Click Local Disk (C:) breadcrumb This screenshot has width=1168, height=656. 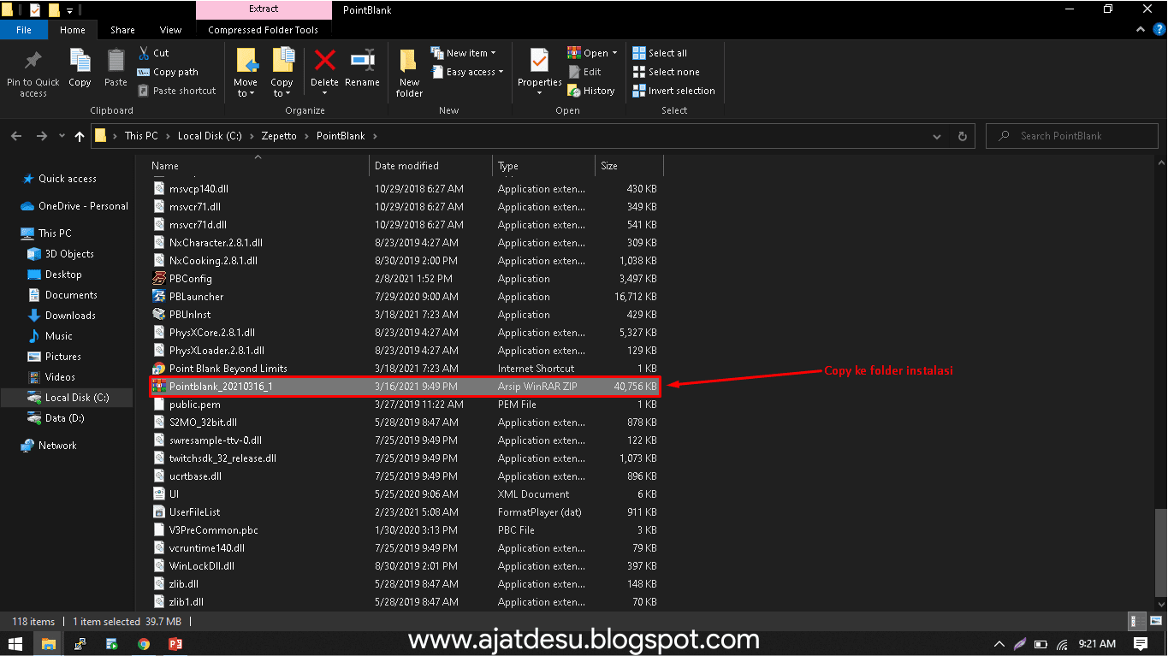pyautogui.click(x=210, y=136)
